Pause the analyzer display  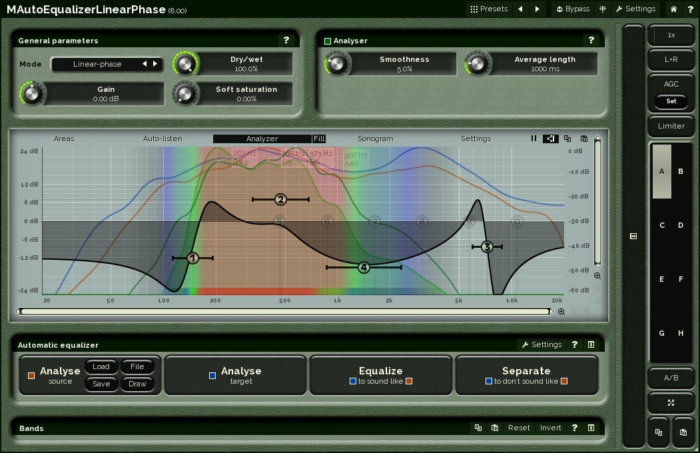point(533,139)
